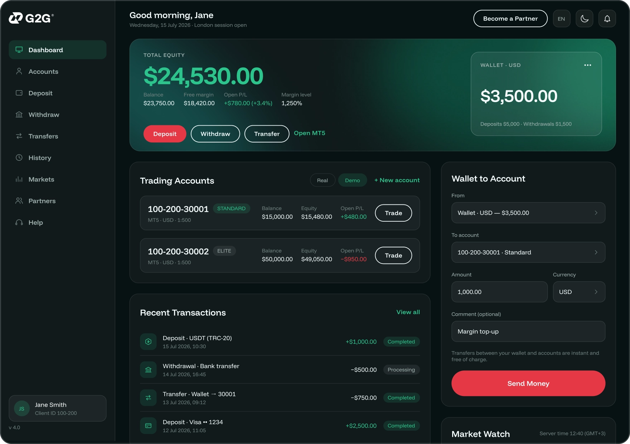Open notifications bell icon
This screenshot has width=630, height=444.
[607, 19]
